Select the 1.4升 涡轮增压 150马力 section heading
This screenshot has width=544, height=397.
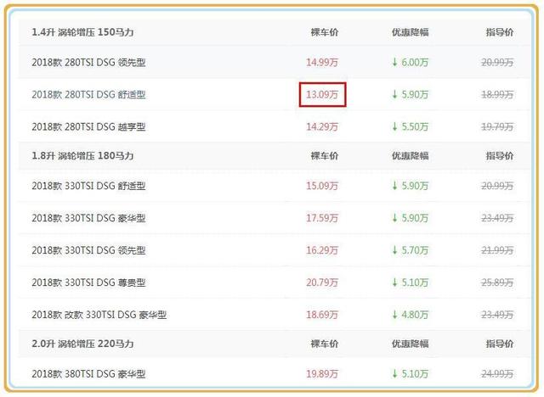(82, 32)
